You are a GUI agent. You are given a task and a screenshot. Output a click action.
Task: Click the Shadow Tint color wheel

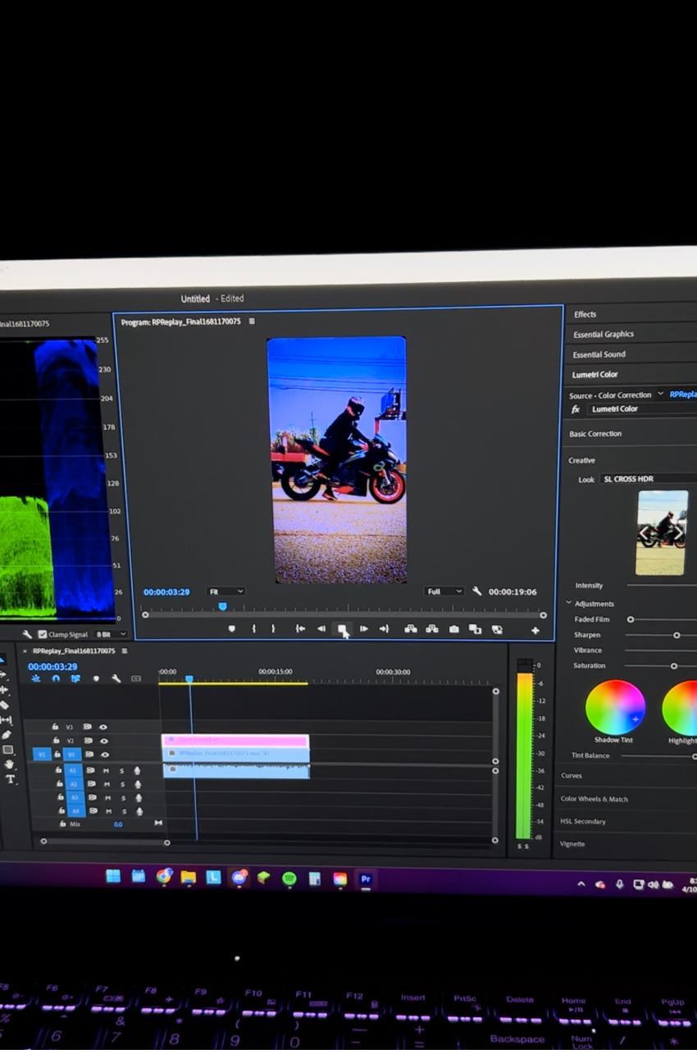click(615, 707)
